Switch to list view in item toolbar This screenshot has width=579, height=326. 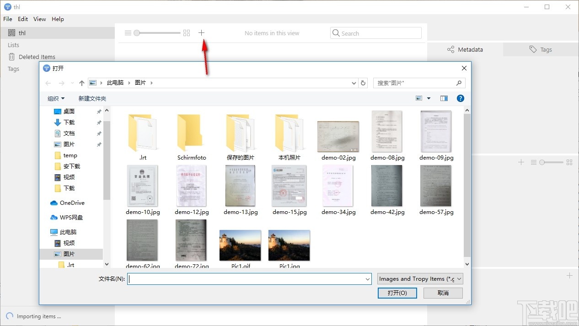pos(128,33)
